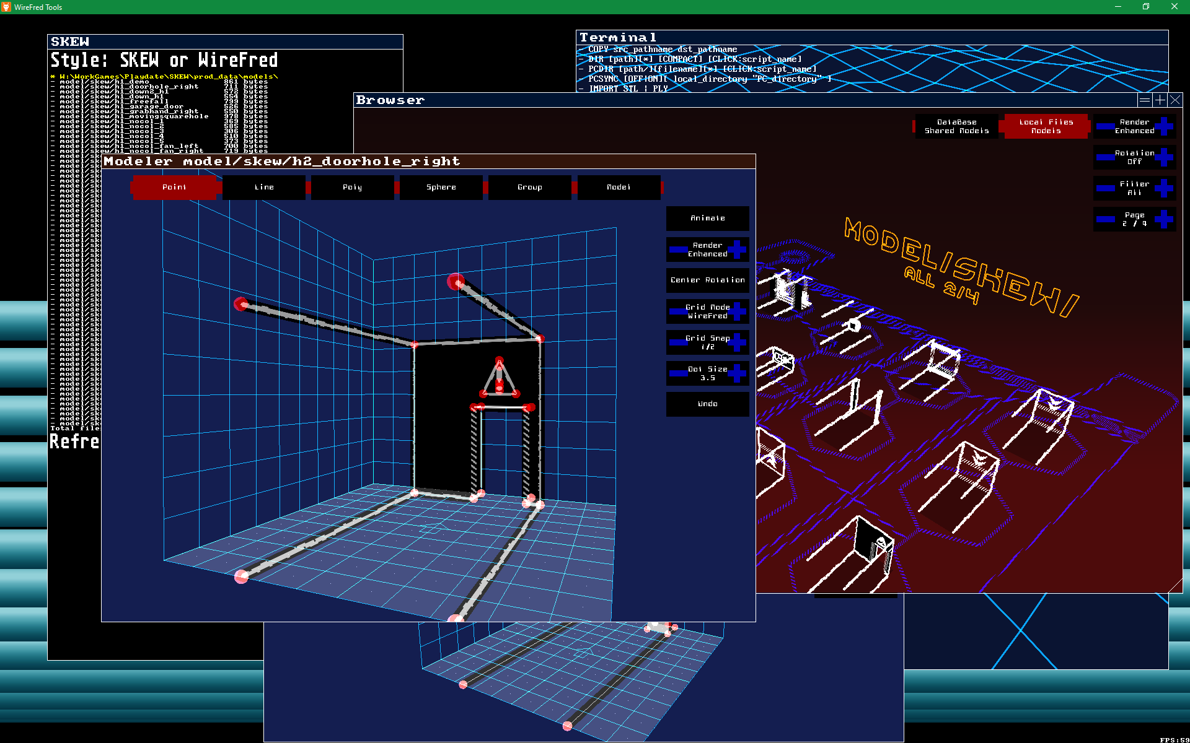
Task: Select Group mode tab in Modeler
Action: click(x=530, y=187)
